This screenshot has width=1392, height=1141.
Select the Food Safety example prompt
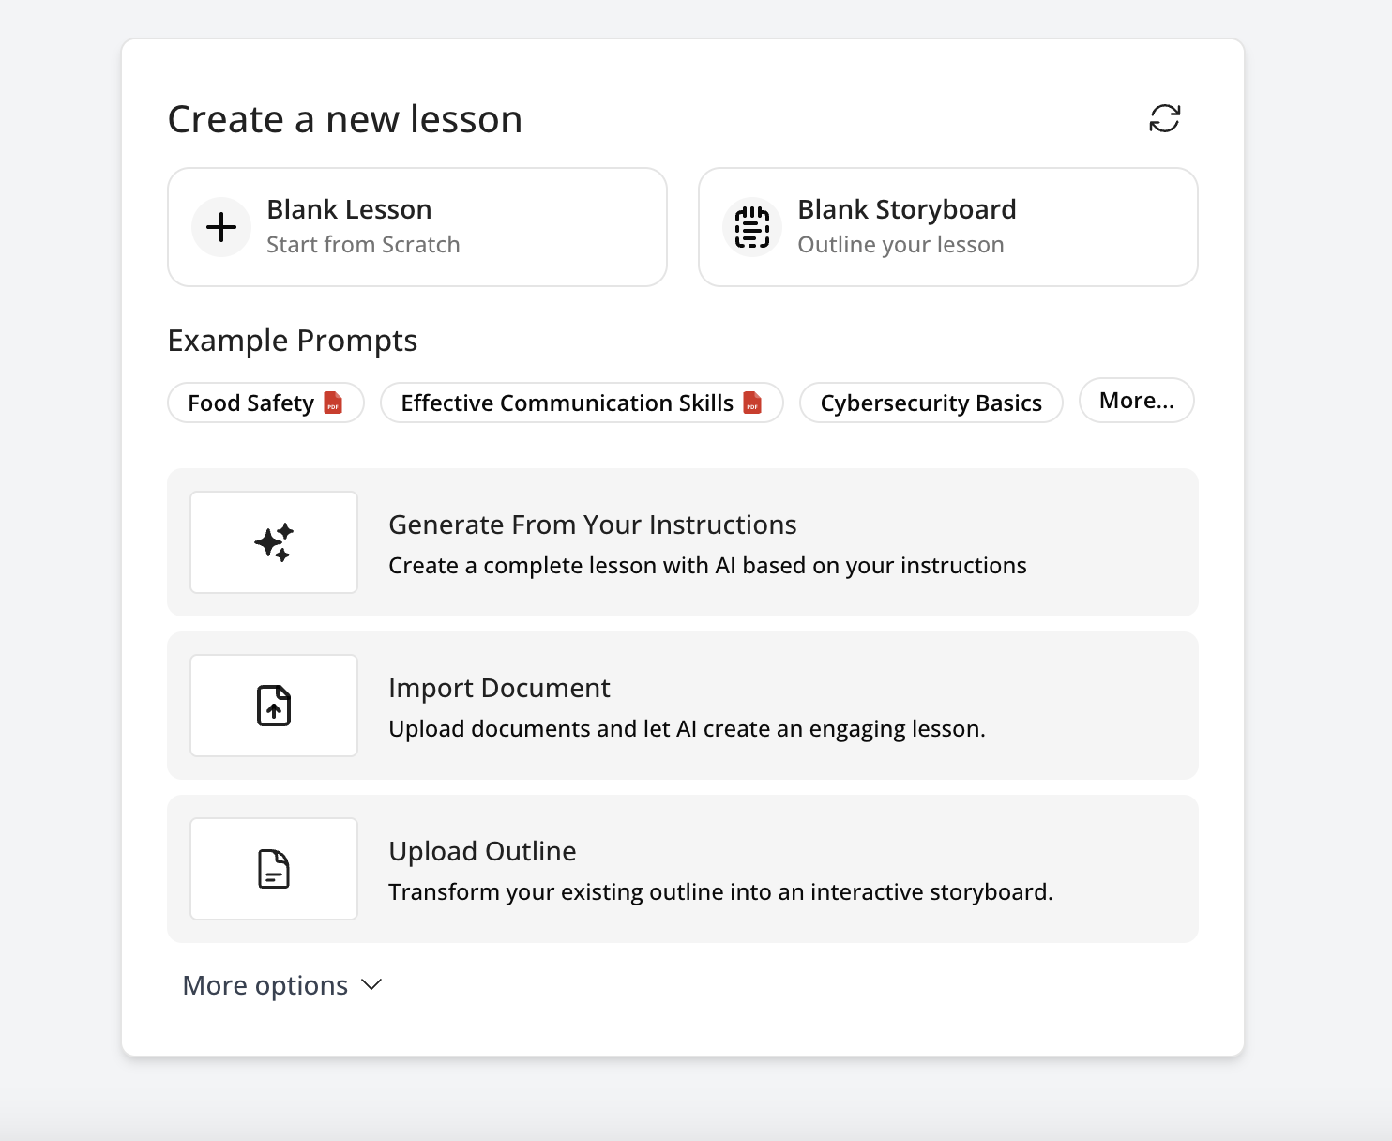pyautogui.click(x=250, y=403)
